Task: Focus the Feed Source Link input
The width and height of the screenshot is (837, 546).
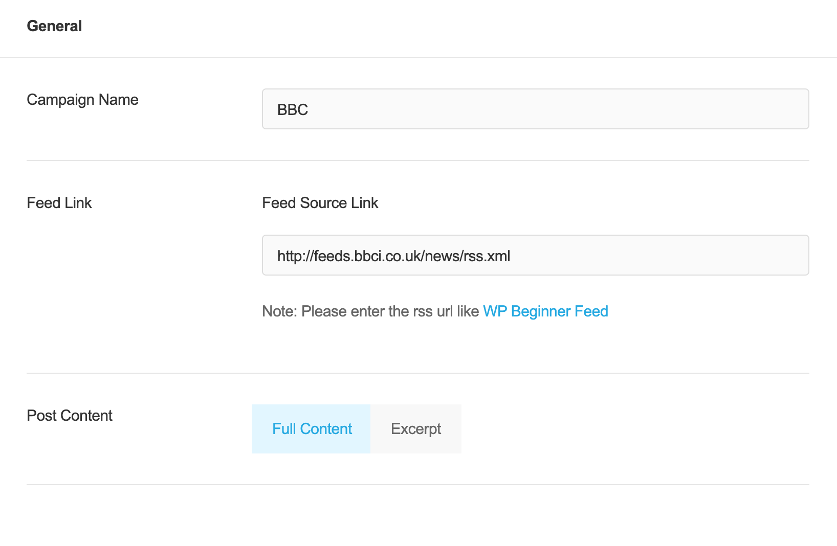Action: click(x=535, y=255)
